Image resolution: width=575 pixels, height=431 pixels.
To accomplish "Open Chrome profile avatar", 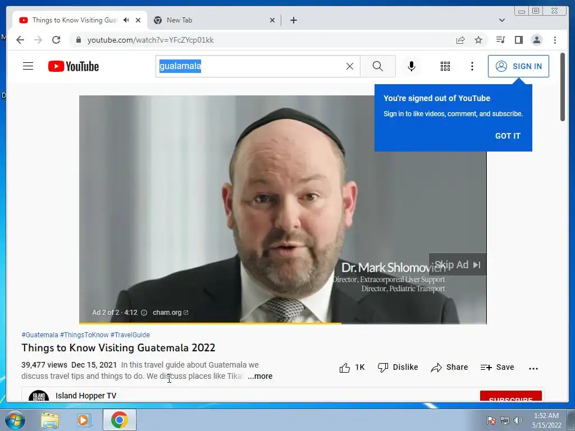I will point(536,40).
